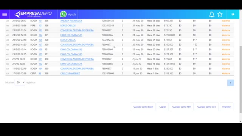Open invoice number 121 link
242x136 pixels.
pyautogui.click(x=40, y=21)
